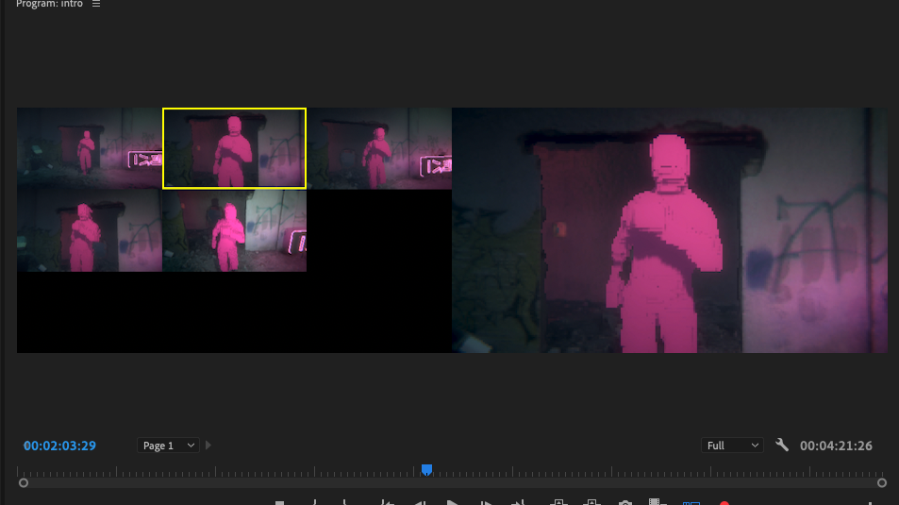Click the Mark Out icon
The image size is (899, 505).
[346, 502]
